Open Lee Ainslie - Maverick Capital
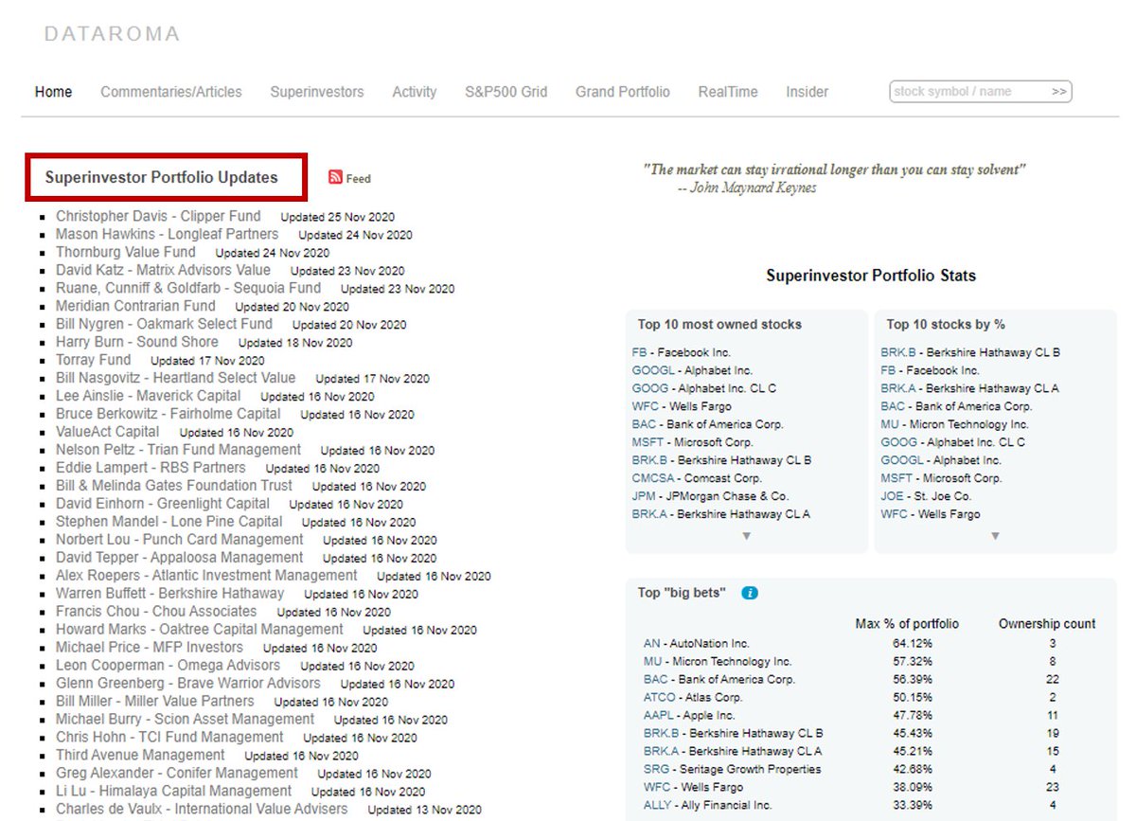 149,396
